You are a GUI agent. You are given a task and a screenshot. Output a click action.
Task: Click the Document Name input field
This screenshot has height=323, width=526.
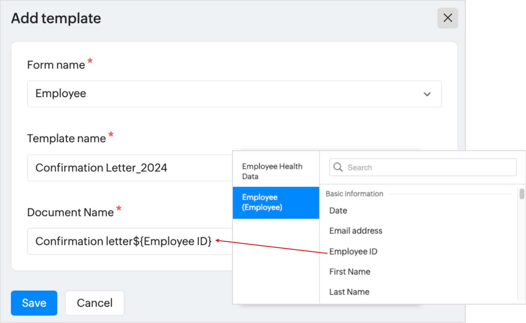click(x=130, y=241)
